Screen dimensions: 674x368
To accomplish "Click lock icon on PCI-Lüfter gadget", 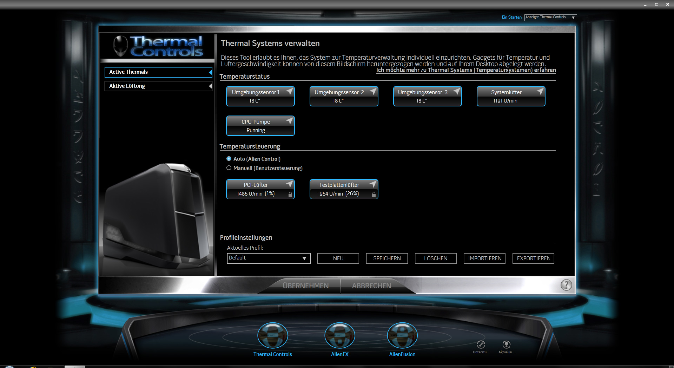I will [290, 194].
